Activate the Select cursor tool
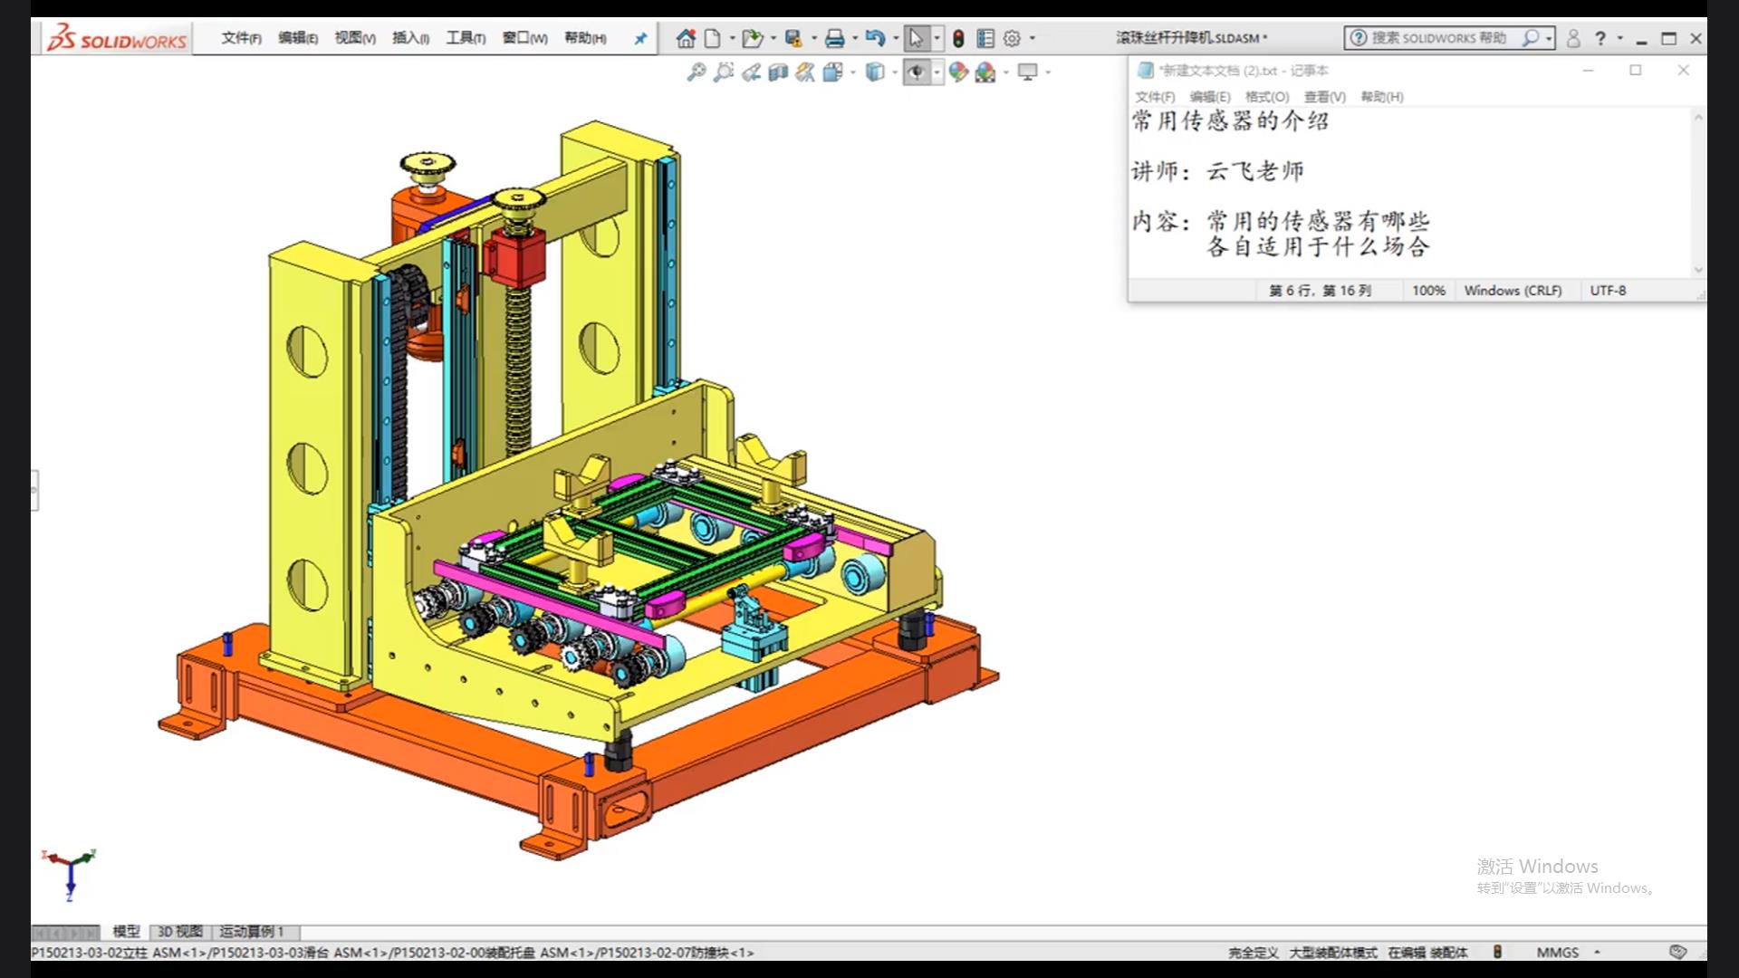The height and width of the screenshot is (978, 1739). click(916, 38)
